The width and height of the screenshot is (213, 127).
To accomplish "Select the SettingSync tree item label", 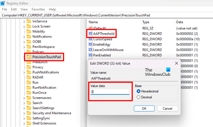I will (41, 118).
